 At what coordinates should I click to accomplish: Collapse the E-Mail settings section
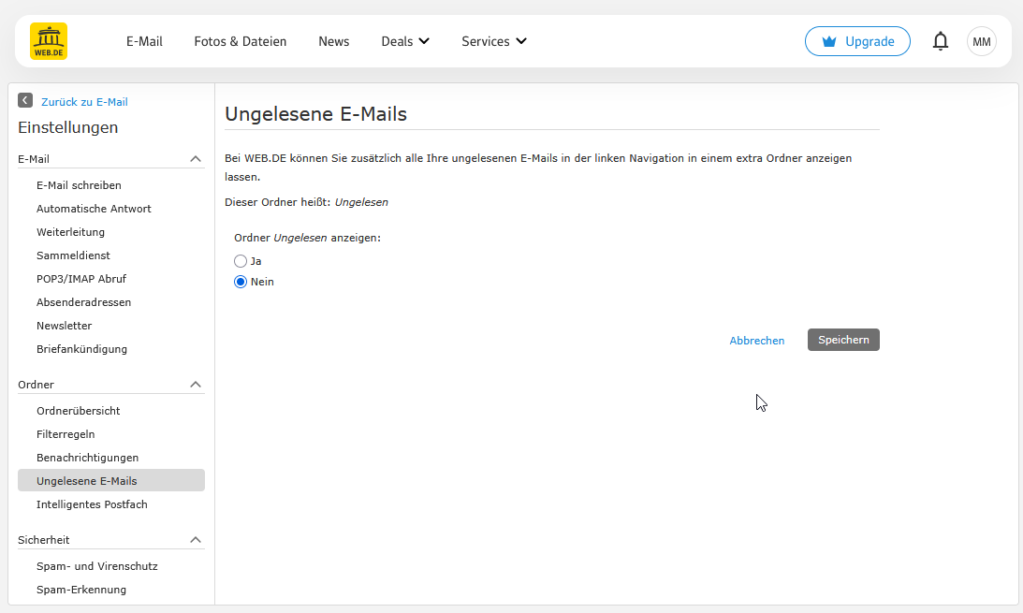click(x=196, y=159)
